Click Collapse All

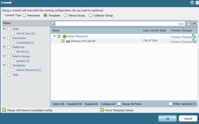click(108, 104)
